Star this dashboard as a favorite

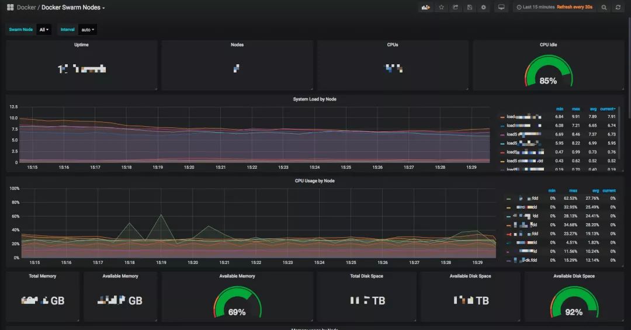click(x=442, y=7)
